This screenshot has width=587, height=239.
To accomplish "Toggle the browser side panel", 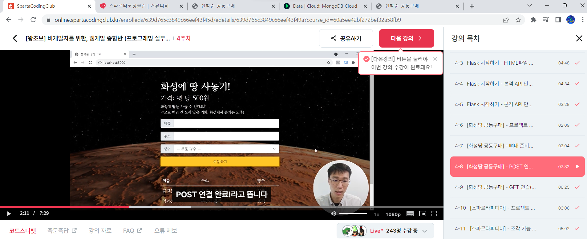I will 558,20.
